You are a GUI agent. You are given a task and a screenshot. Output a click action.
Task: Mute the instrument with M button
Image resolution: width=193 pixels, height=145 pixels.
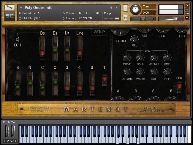point(125,18)
